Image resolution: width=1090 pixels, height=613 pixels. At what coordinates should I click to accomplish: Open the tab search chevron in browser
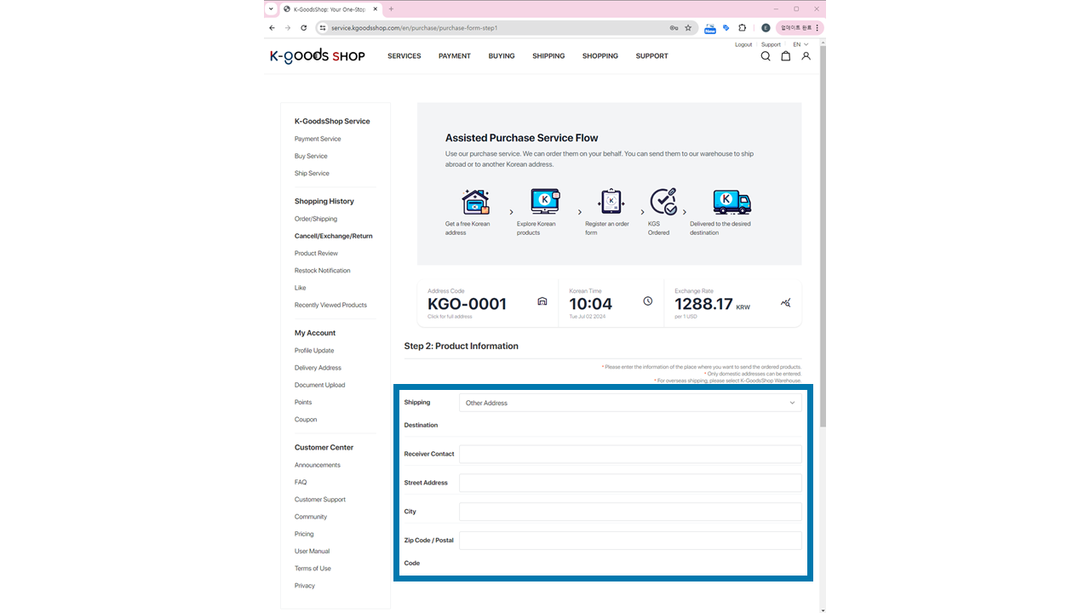tap(272, 9)
